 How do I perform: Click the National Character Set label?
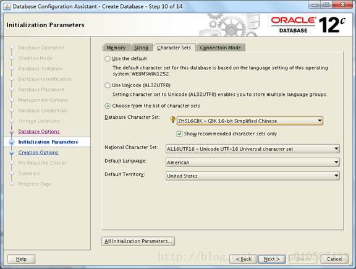click(x=131, y=147)
